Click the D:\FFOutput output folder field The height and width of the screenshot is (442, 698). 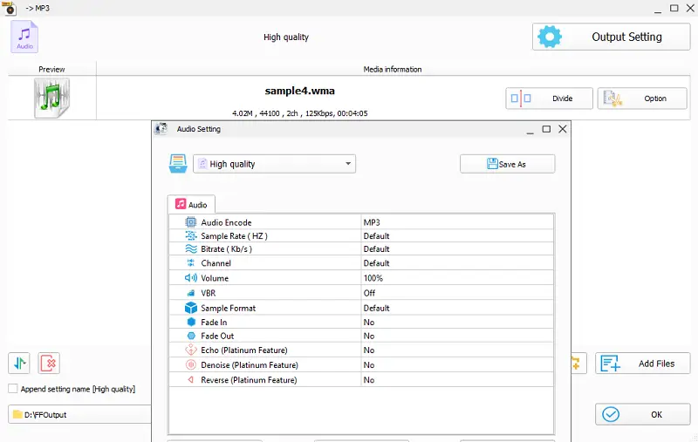(80, 414)
